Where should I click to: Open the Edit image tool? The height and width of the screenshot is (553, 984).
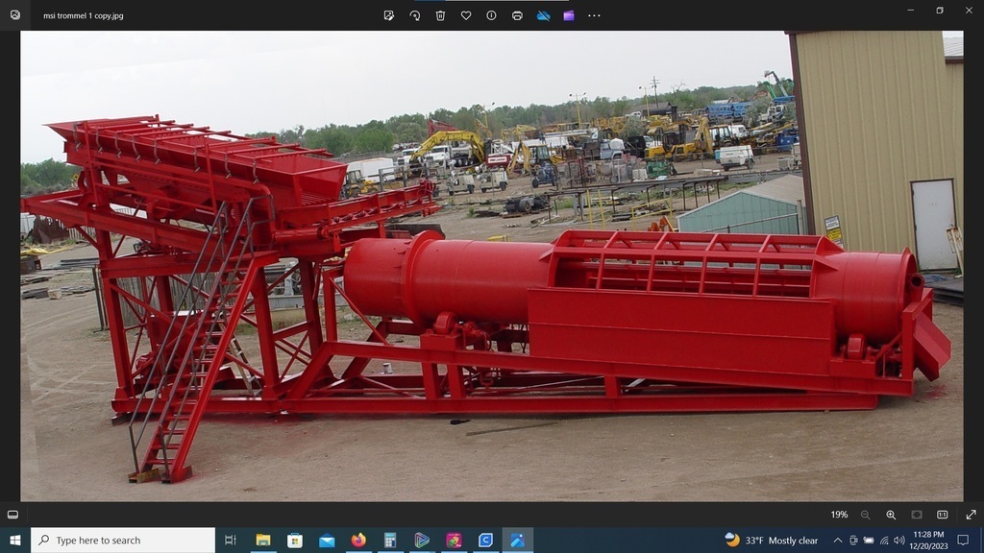[389, 15]
